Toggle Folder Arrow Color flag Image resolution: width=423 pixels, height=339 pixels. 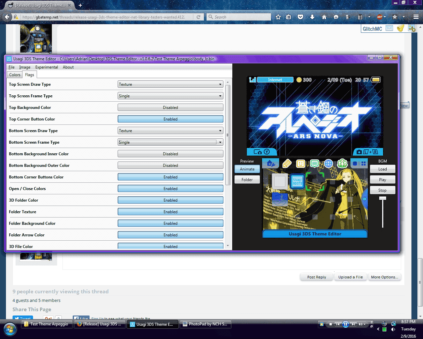171,235
